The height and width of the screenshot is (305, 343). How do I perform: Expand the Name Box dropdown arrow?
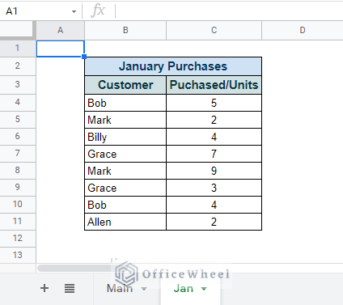click(74, 11)
